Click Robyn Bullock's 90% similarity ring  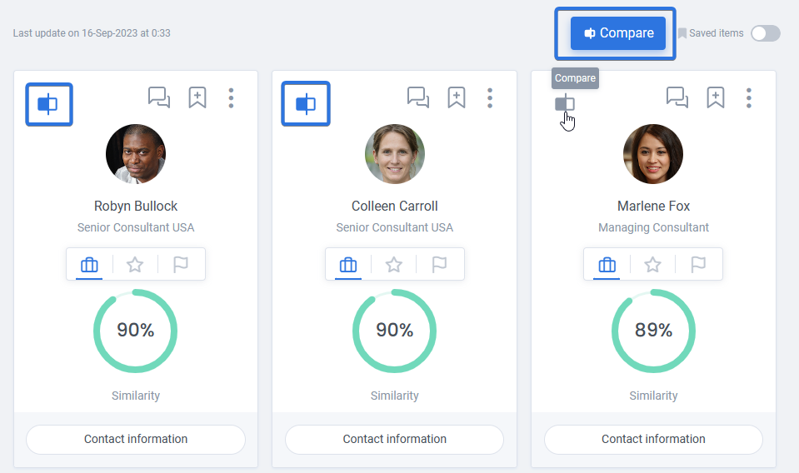coord(136,331)
